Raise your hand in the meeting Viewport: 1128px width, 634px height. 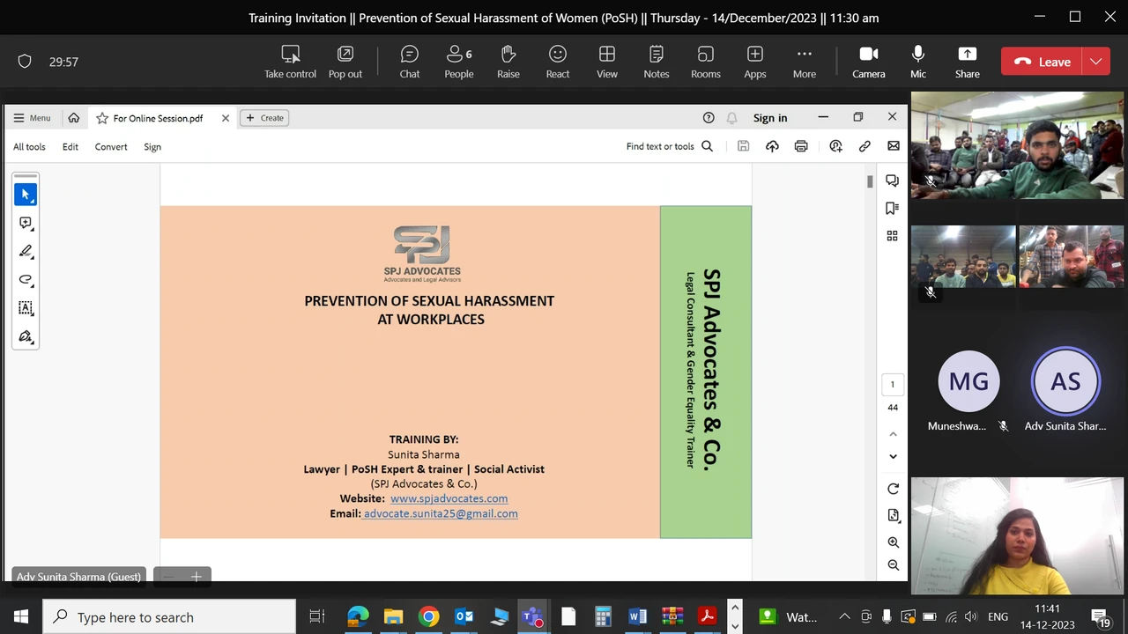(x=508, y=61)
